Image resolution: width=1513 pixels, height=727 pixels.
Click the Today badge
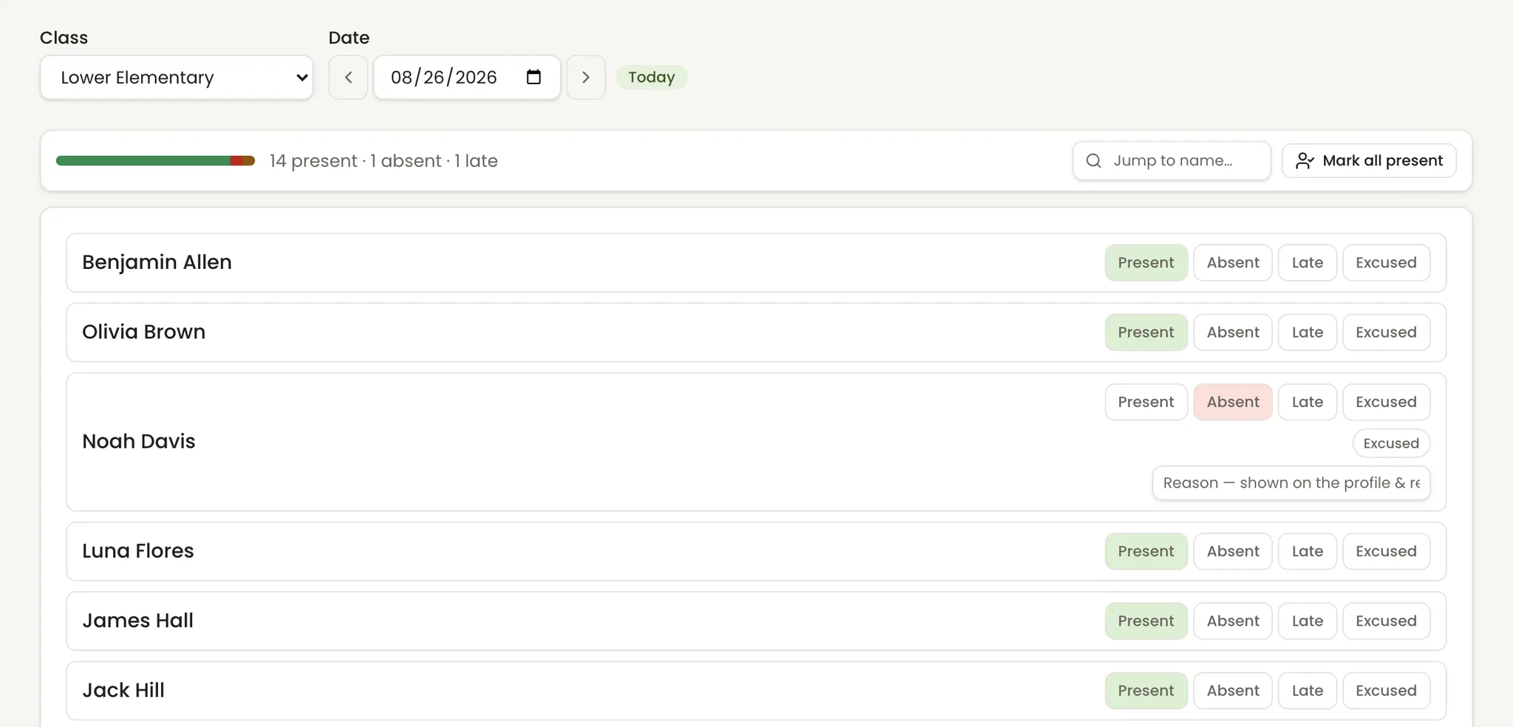[652, 78]
